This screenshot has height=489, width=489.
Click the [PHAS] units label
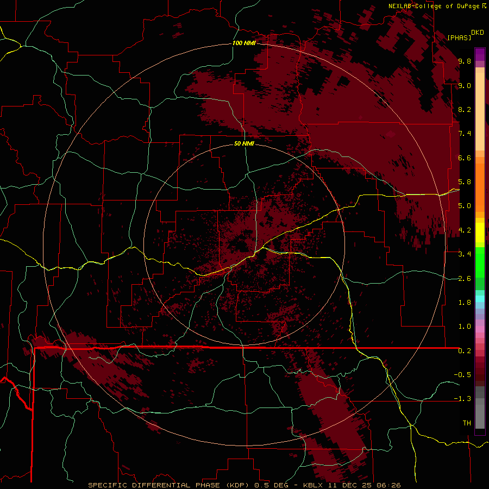(459, 37)
